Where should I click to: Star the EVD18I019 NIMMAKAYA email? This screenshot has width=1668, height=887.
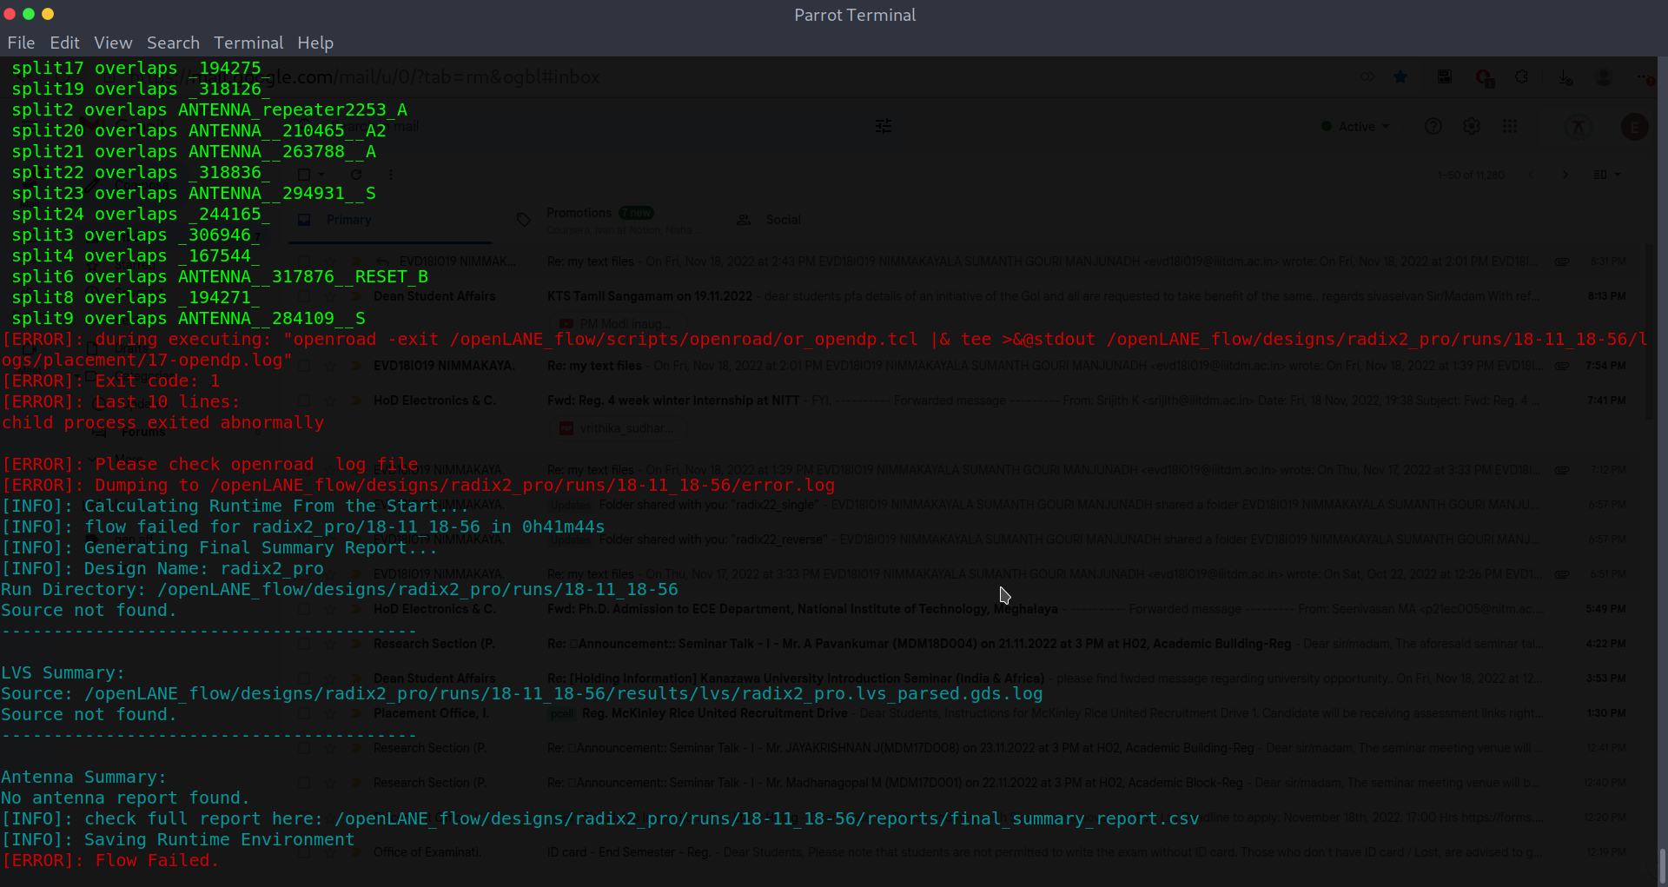tap(330, 366)
